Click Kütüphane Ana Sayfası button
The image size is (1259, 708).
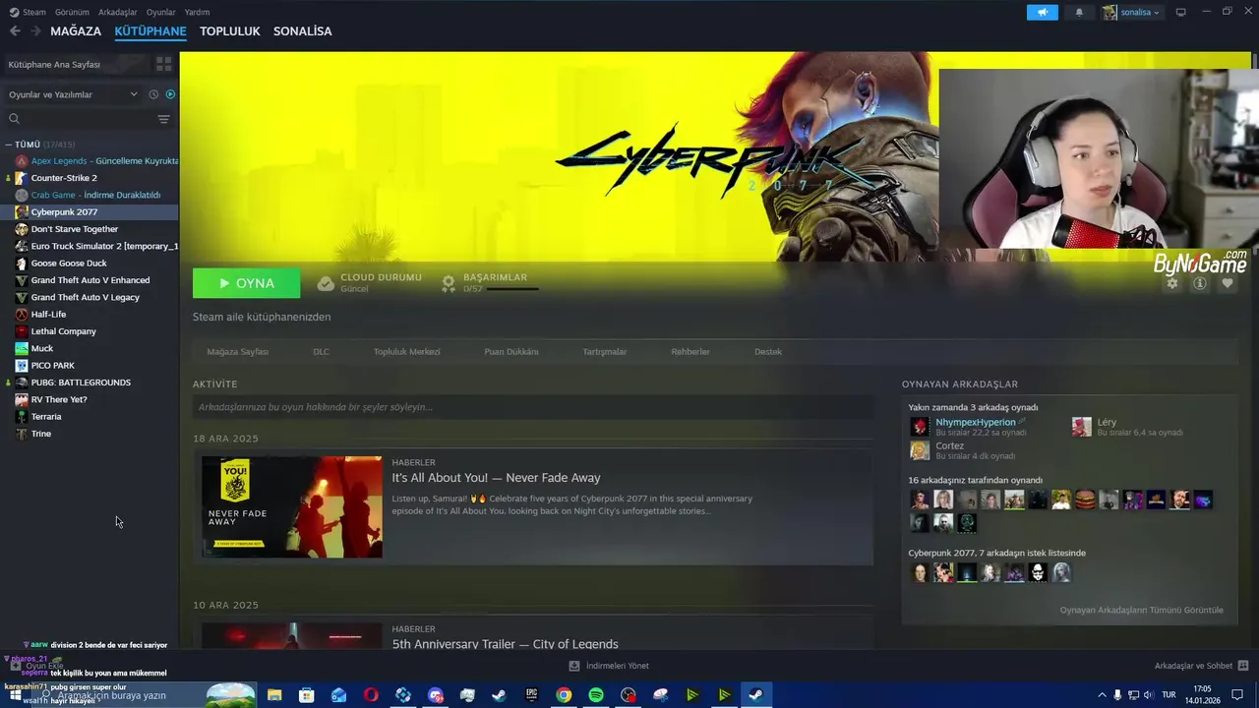(75, 64)
